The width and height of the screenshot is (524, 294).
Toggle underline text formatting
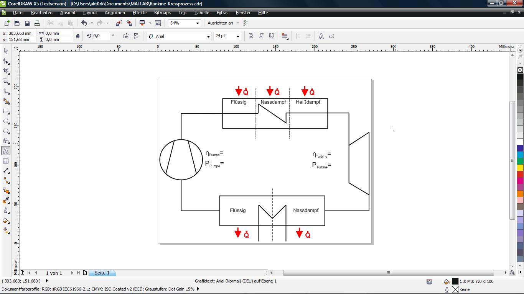(x=271, y=36)
